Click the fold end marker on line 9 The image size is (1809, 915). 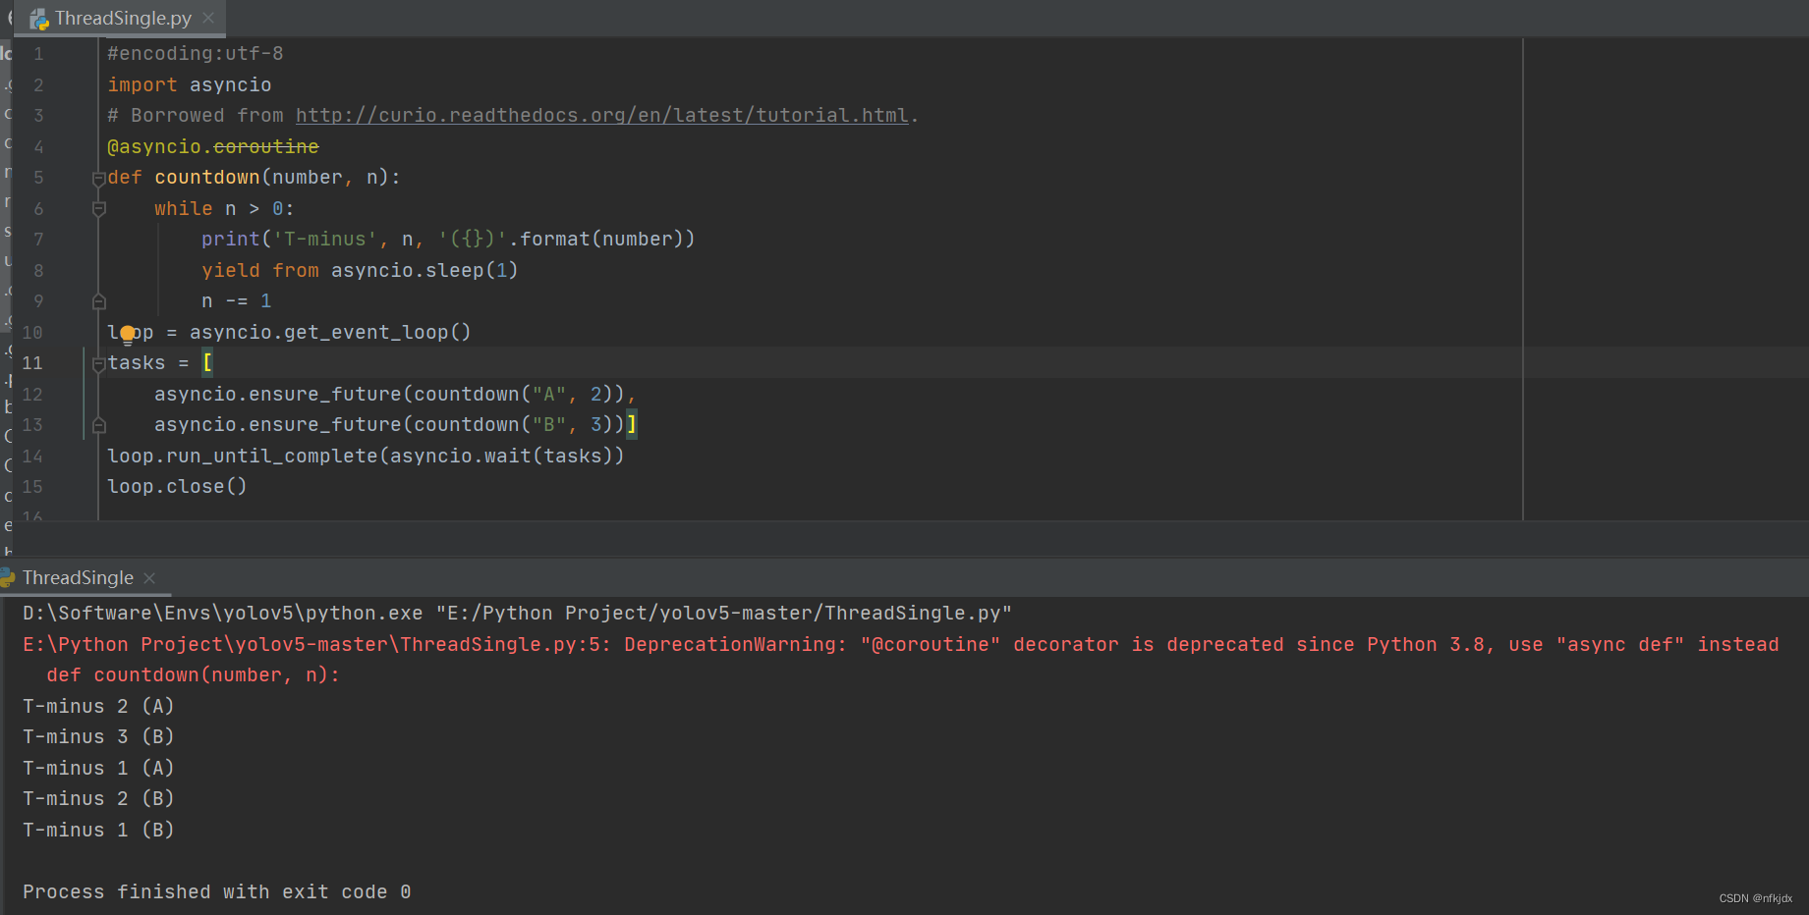98,301
